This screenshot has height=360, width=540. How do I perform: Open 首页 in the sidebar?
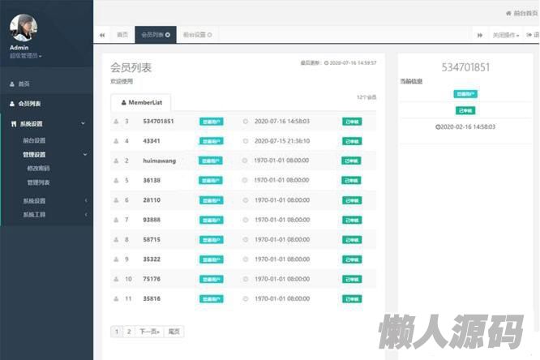tap(24, 84)
